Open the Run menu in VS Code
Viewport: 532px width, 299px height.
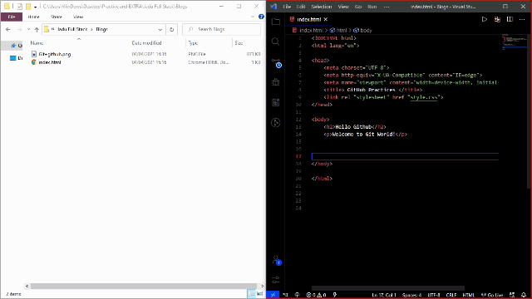[x=372, y=7]
